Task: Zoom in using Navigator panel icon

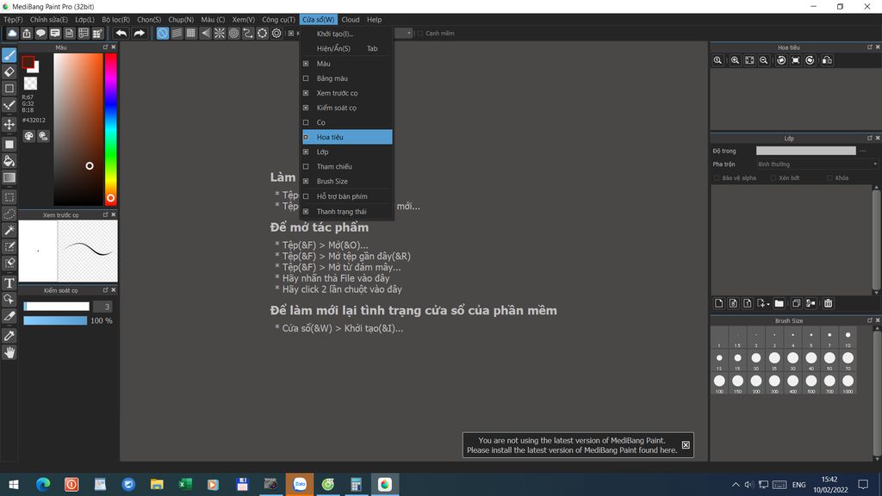Action: 736,60
